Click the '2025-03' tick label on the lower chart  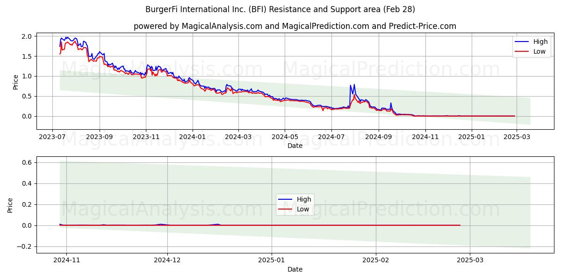[x=470, y=260]
